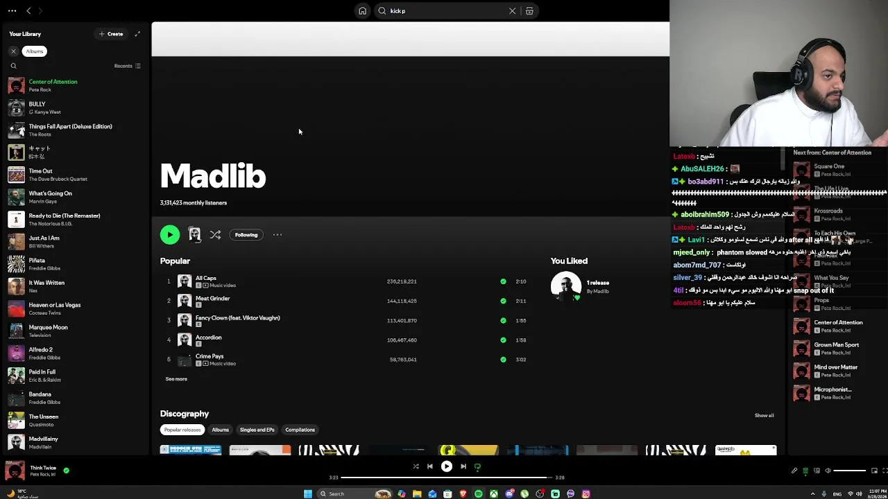The width and height of the screenshot is (888, 499).
Task: Expand popular tracks with See more
Action: pos(176,379)
